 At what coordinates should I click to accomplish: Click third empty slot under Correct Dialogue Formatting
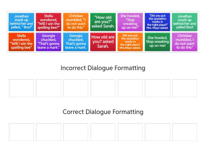coord(76,132)
